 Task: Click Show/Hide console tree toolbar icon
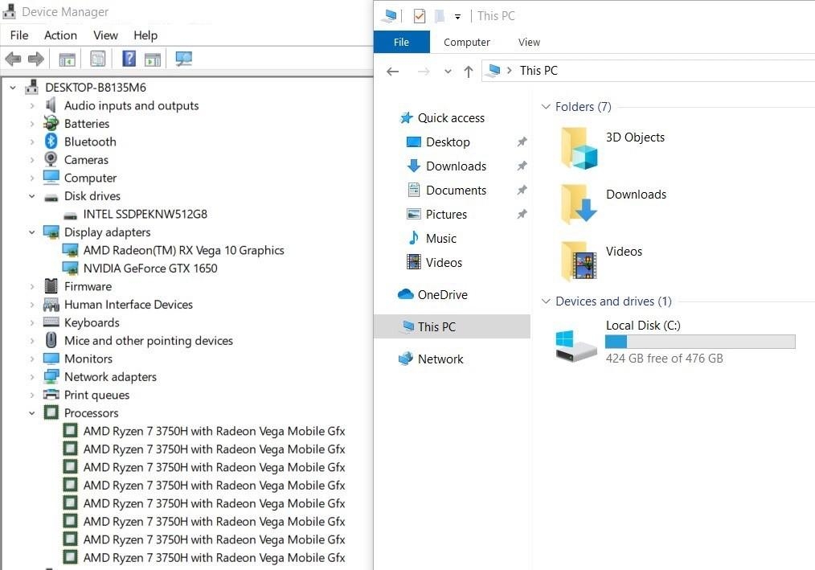coord(67,59)
